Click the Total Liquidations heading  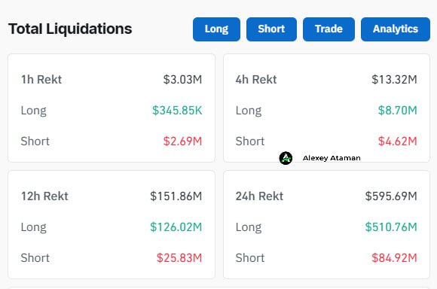tap(70, 29)
